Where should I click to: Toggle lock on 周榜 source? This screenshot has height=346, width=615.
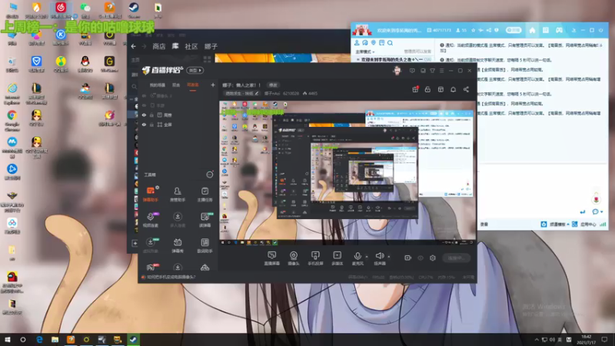[151, 115]
